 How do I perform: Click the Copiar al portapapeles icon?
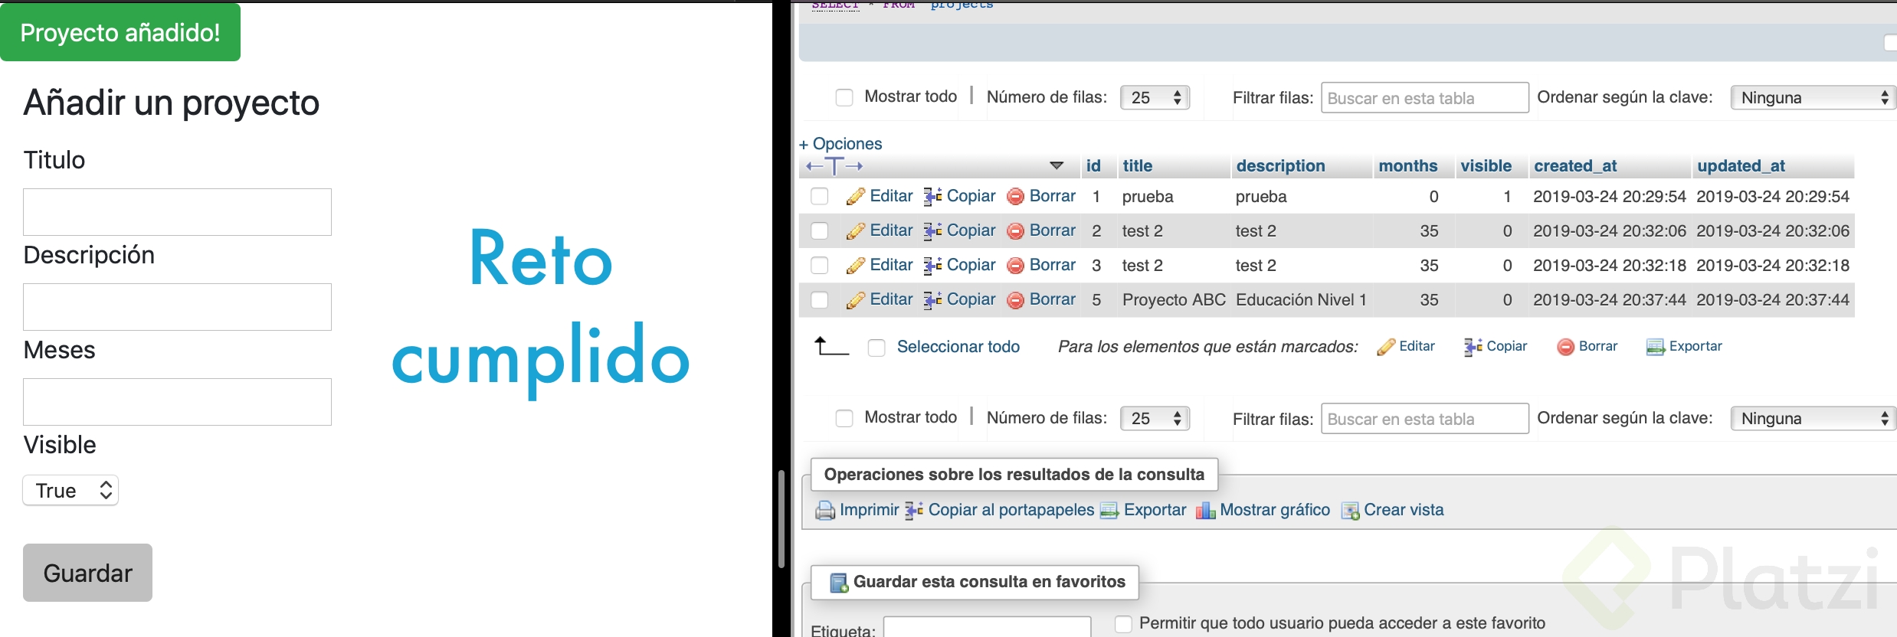tap(914, 511)
